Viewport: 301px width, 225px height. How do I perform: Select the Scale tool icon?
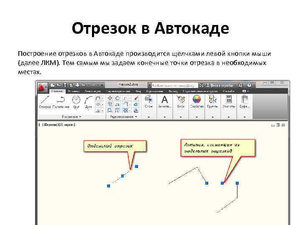[x=117, y=110]
